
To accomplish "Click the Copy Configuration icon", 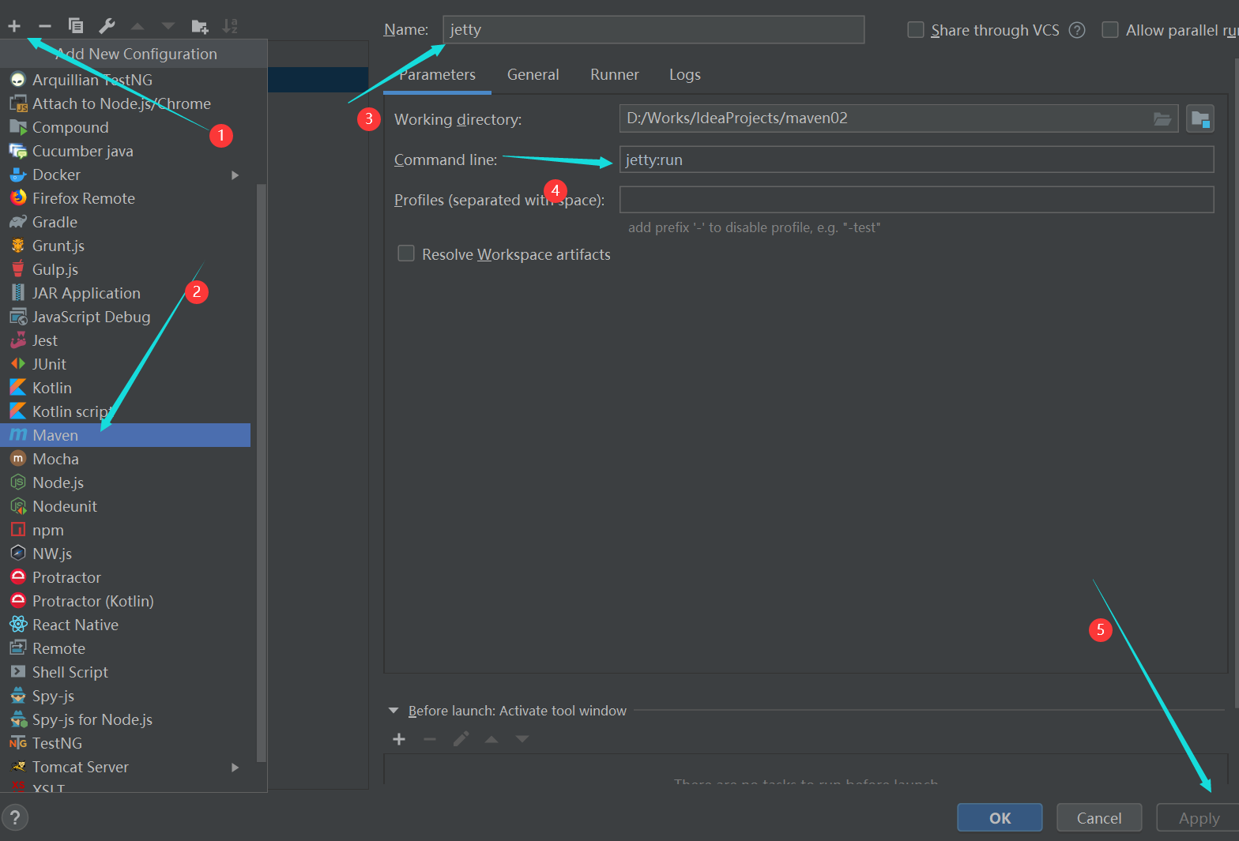I will click(x=76, y=26).
